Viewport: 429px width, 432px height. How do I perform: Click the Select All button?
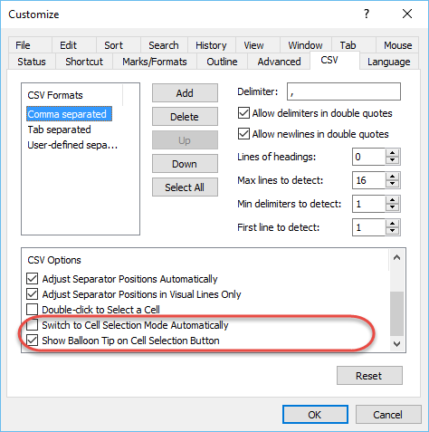coord(185,187)
